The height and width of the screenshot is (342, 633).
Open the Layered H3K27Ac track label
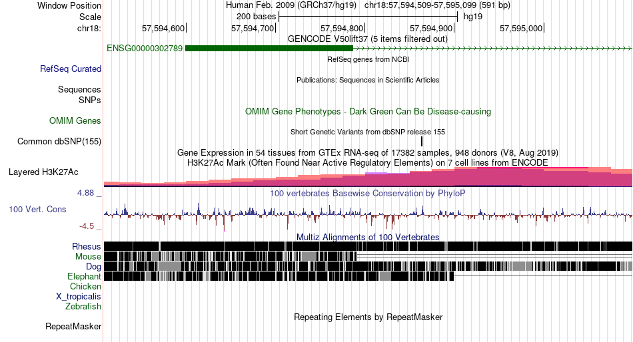point(43,172)
